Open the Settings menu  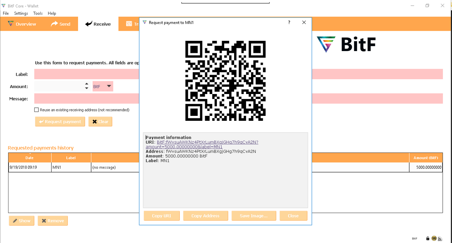pyautogui.click(x=21, y=13)
